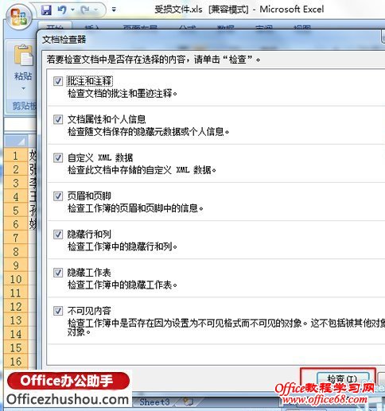The width and height of the screenshot is (385, 411).
Task: Click the Paste clipboard icon
Action: click(23, 55)
